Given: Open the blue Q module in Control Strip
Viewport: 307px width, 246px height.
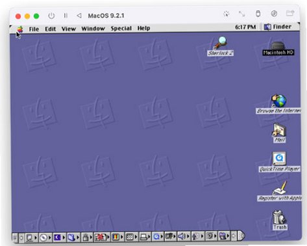Looking at the screenshot, I should click(x=158, y=236).
